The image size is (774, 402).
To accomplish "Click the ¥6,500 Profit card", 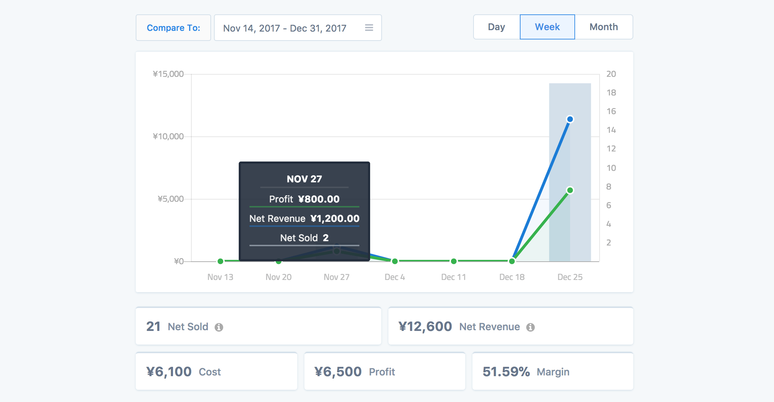I will coord(384,371).
